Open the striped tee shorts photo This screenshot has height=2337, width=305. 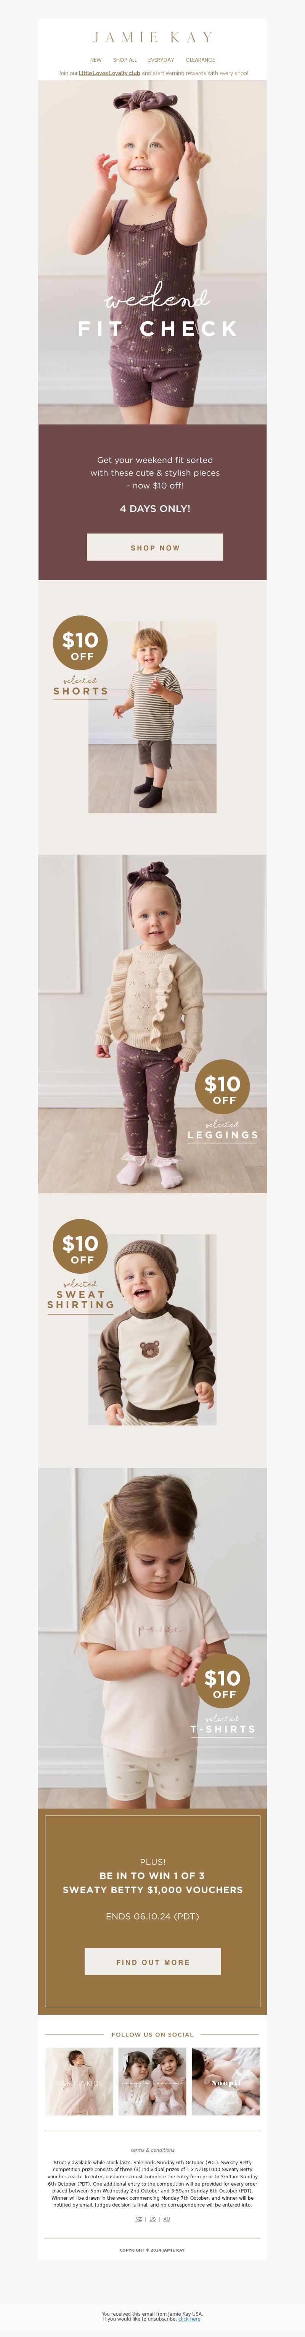[152, 717]
